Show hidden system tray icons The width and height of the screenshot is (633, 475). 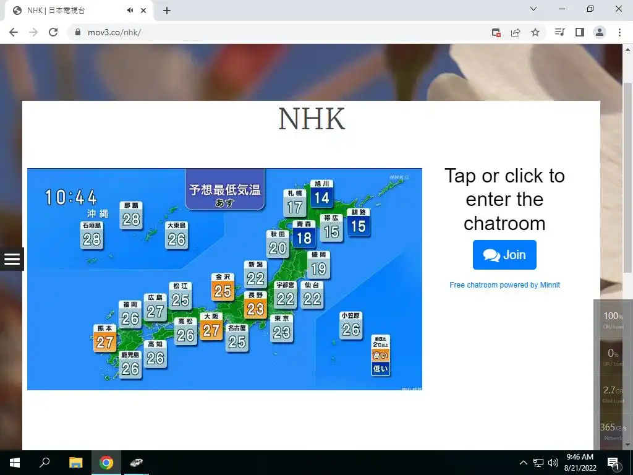coord(523,463)
